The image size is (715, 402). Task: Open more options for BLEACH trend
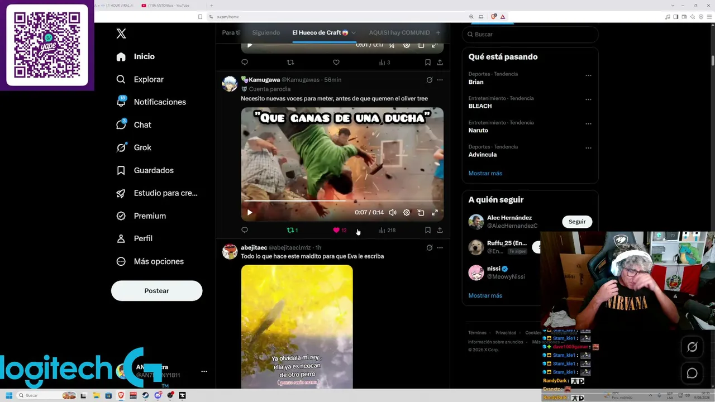click(588, 99)
